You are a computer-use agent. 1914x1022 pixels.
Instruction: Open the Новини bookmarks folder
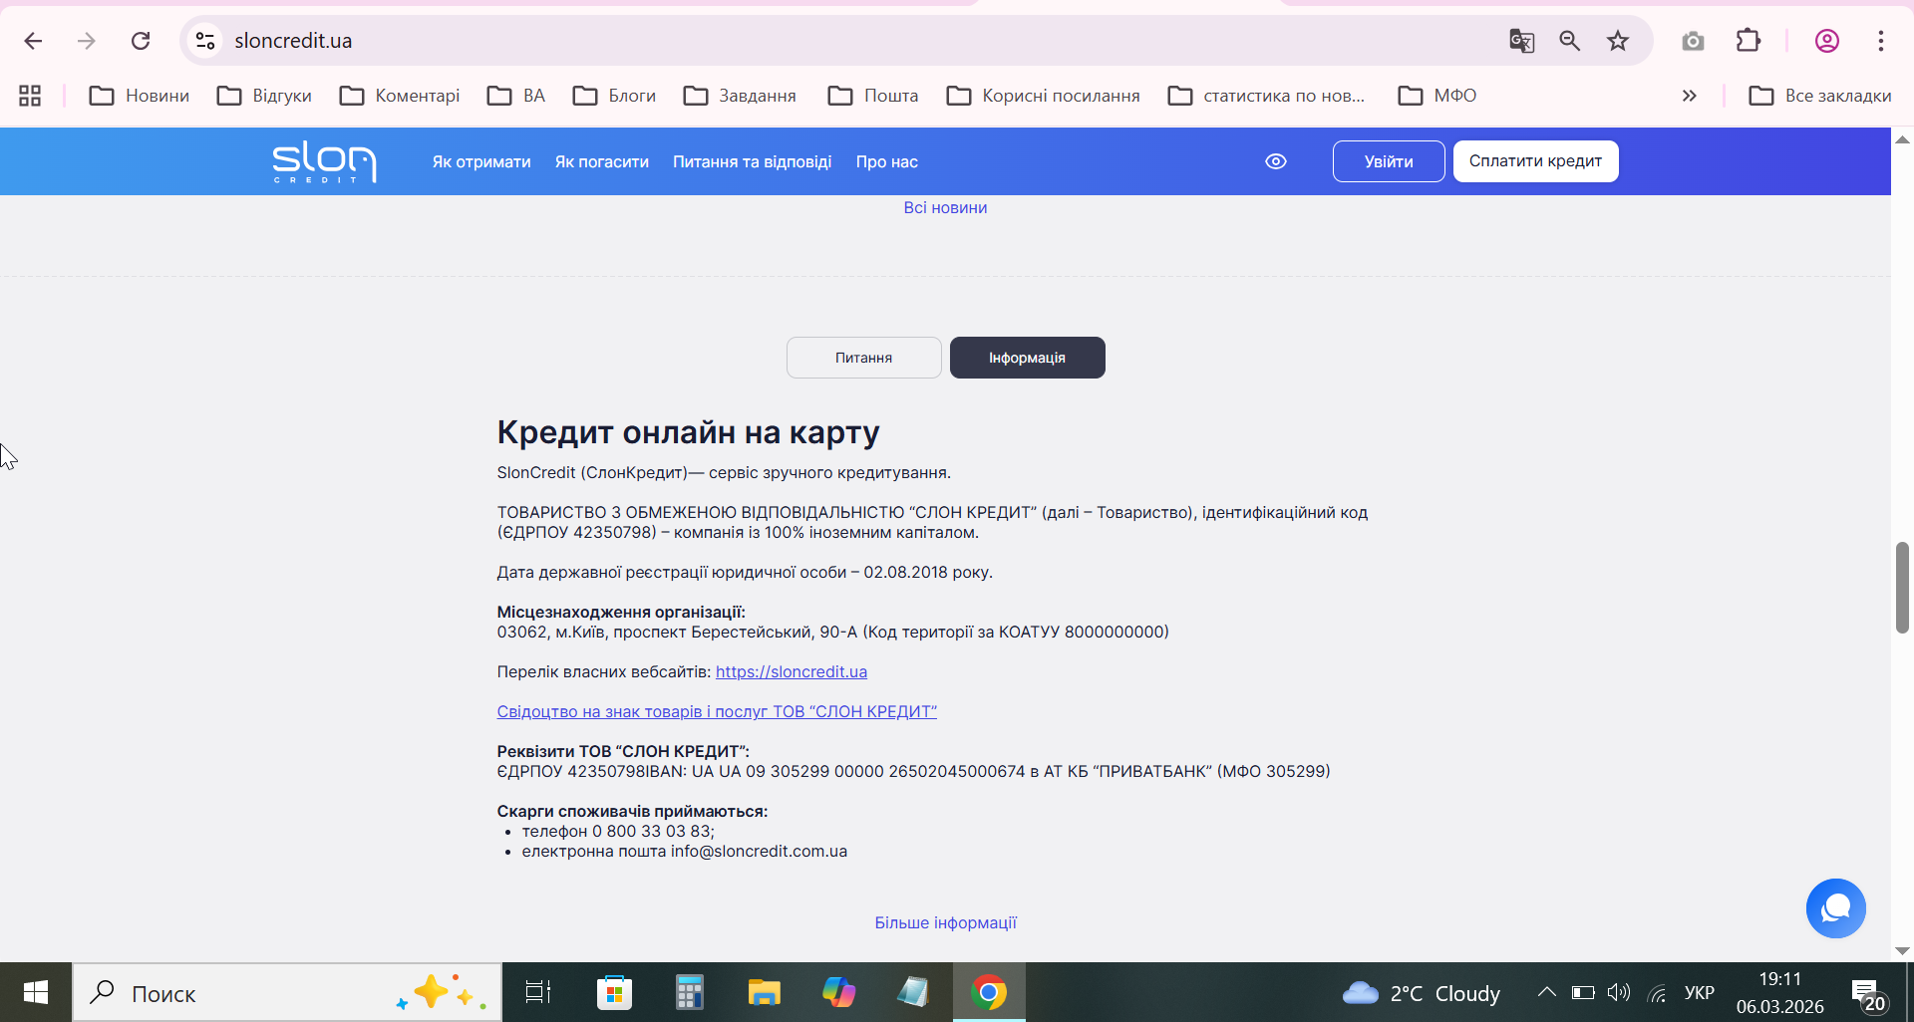[x=140, y=96]
